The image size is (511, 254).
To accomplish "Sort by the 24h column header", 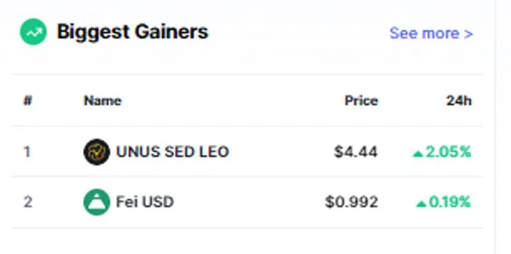I will click(x=459, y=101).
